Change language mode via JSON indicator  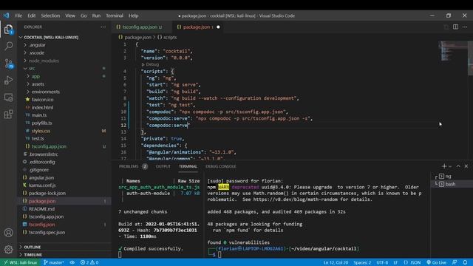pos(412,262)
